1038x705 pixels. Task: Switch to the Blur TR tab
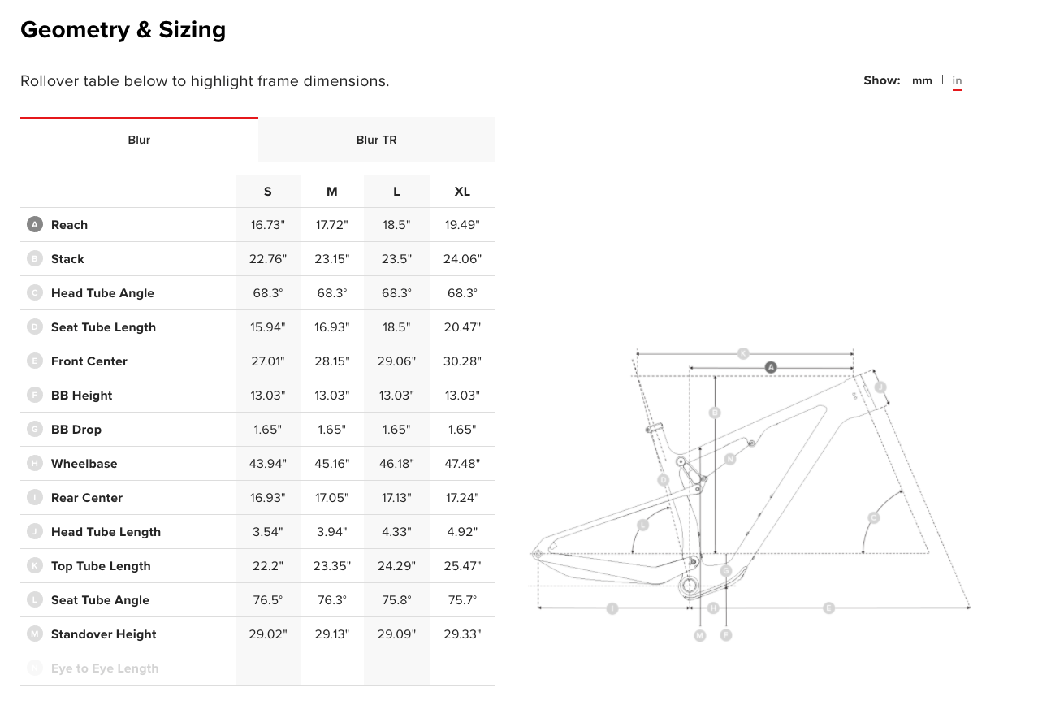pyautogui.click(x=376, y=140)
